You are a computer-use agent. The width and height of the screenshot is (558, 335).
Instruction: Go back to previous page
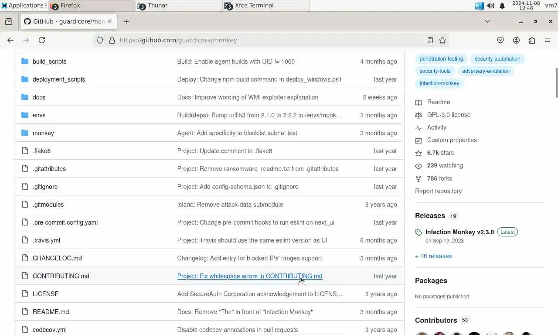pos(10,40)
